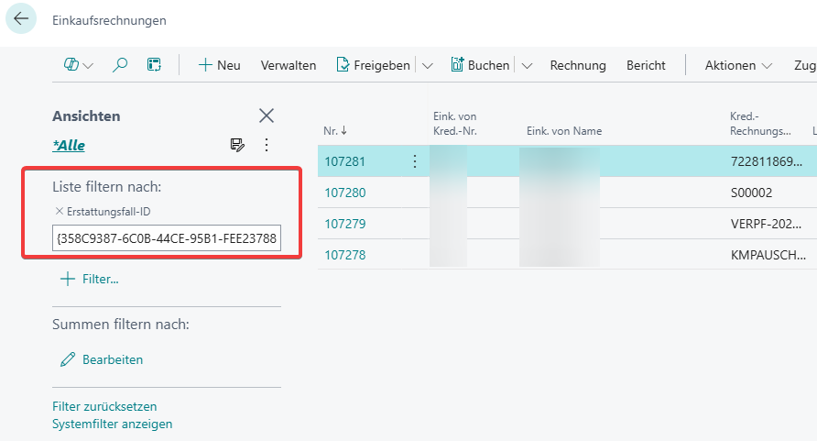Show row options for invoice 107281

coord(414,161)
